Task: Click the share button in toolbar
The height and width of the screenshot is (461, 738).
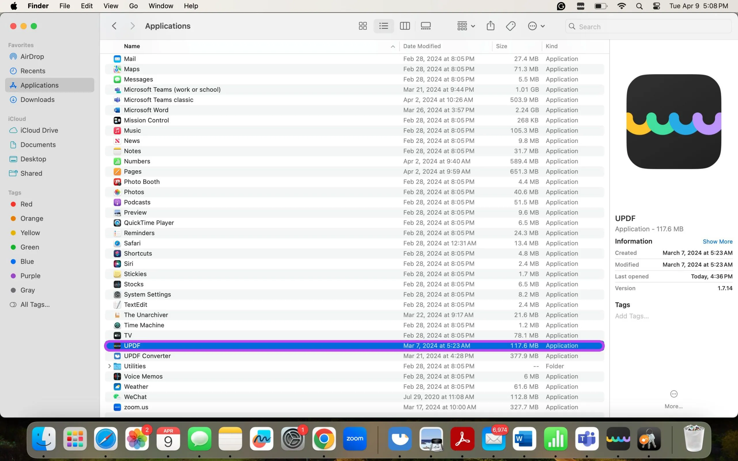Action: pyautogui.click(x=490, y=26)
